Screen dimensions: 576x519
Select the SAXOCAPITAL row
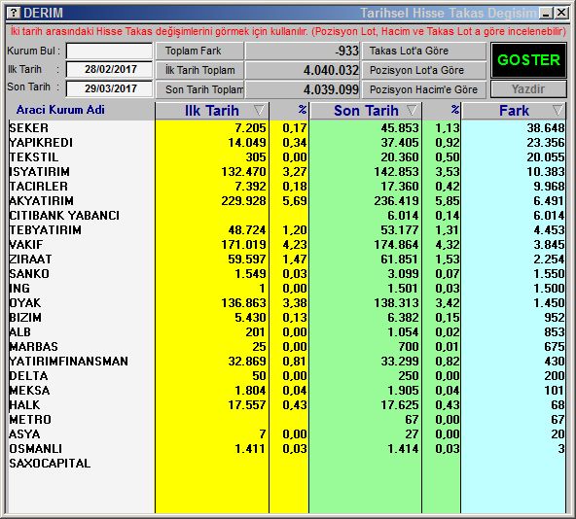point(286,464)
